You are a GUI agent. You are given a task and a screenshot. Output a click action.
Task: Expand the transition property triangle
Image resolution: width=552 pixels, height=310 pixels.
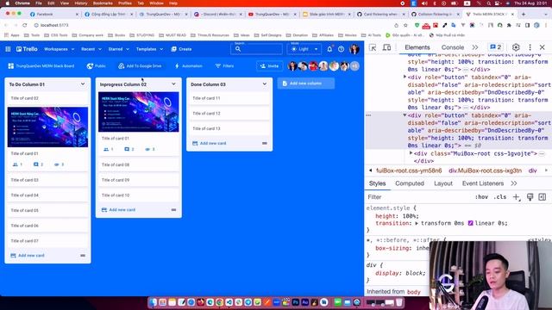point(417,223)
